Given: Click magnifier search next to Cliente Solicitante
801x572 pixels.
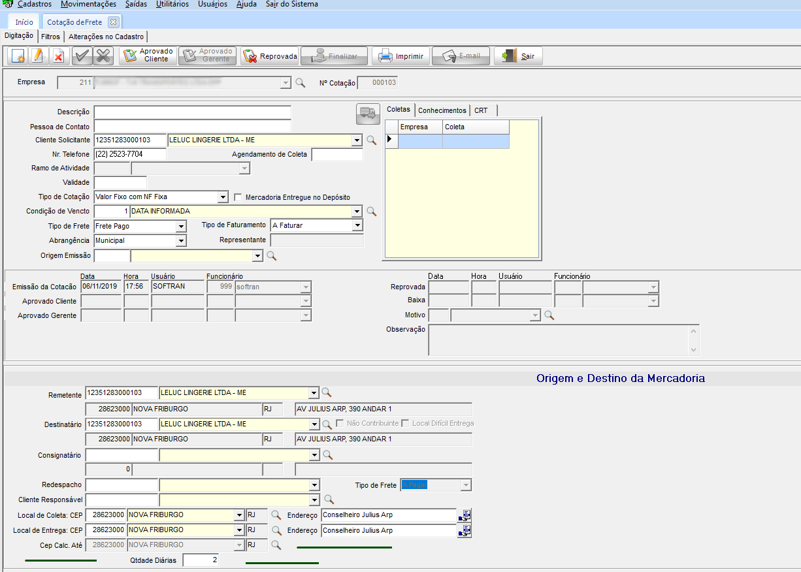Looking at the screenshot, I should click(x=371, y=140).
